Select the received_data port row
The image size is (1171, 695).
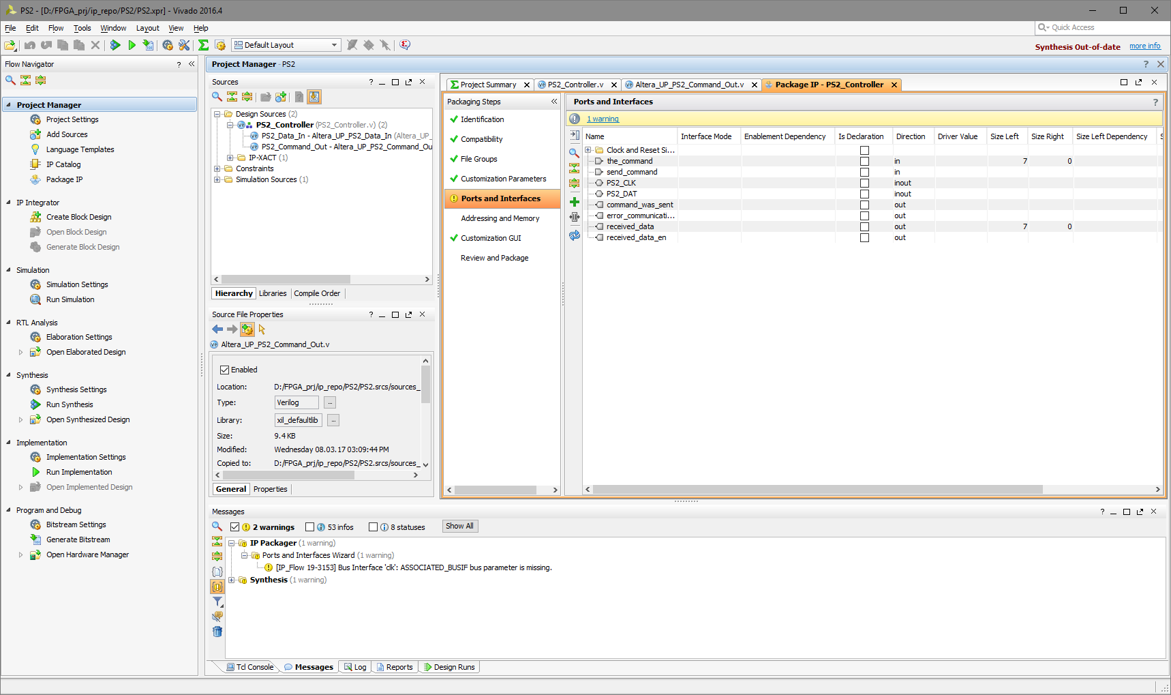[x=872, y=226]
